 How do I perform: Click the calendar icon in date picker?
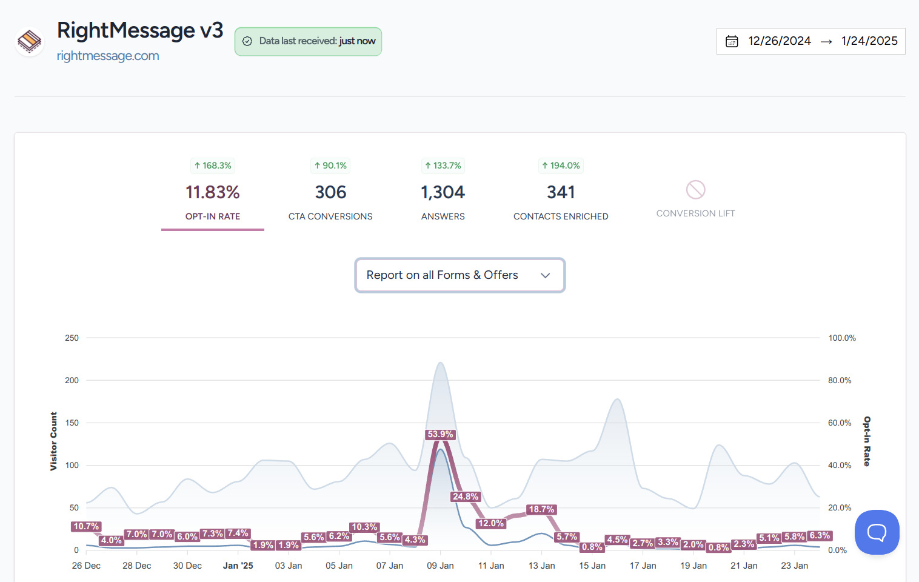(x=732, y=41)
